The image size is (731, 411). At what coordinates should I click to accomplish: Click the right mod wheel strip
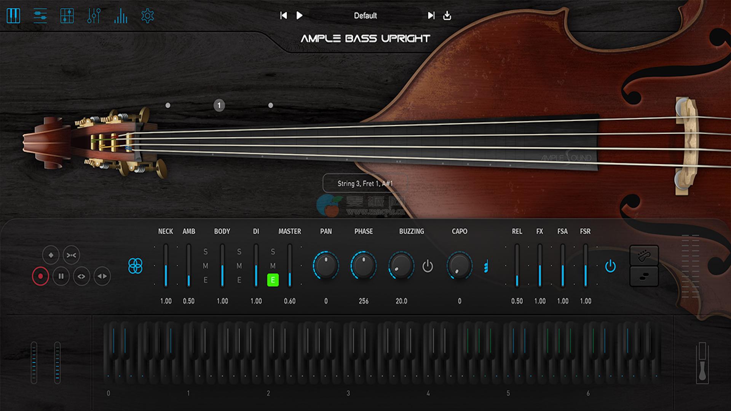coord(57,363)
